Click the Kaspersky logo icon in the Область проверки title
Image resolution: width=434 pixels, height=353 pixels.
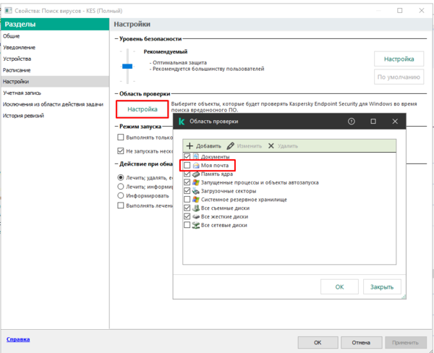click(x=182, y=122)
